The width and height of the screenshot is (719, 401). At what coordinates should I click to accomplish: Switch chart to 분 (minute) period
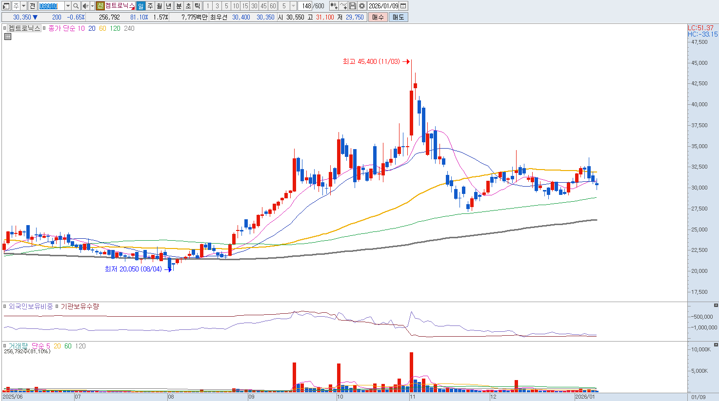click(179, 6)
